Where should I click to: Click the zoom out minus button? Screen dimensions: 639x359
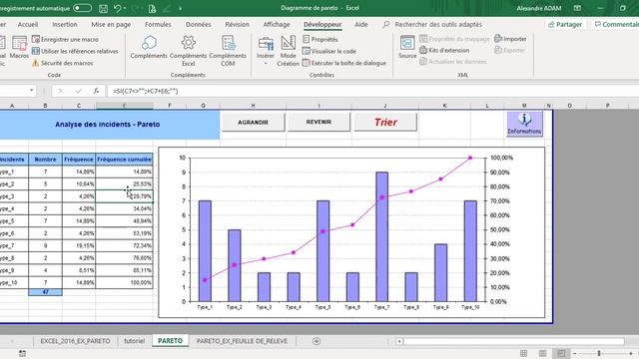click(x=575, y=353)
